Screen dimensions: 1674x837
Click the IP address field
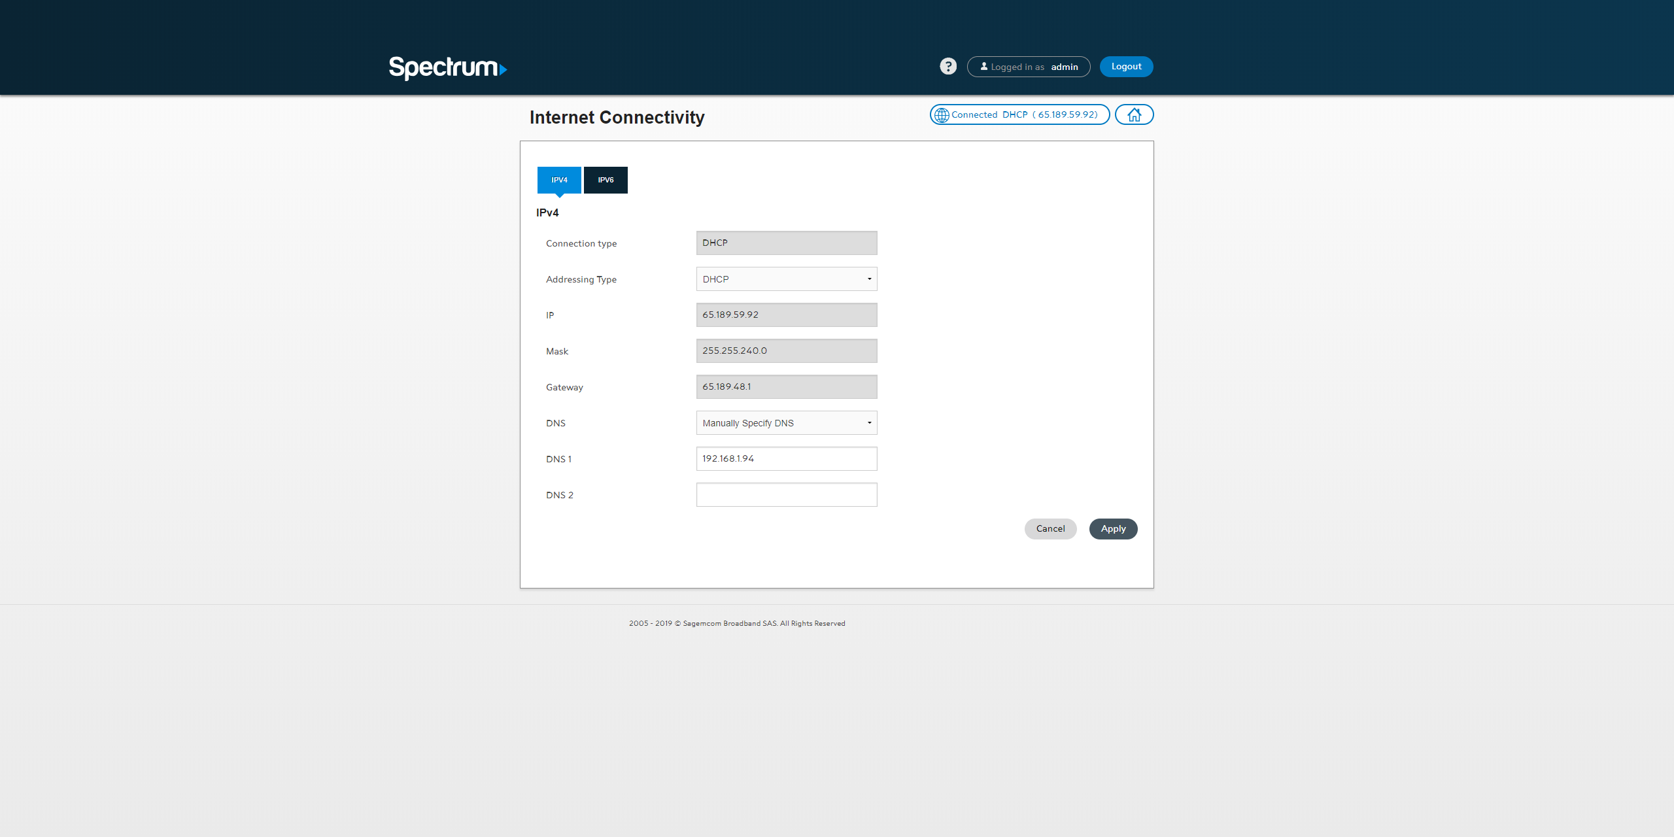[x=785, y=315]
